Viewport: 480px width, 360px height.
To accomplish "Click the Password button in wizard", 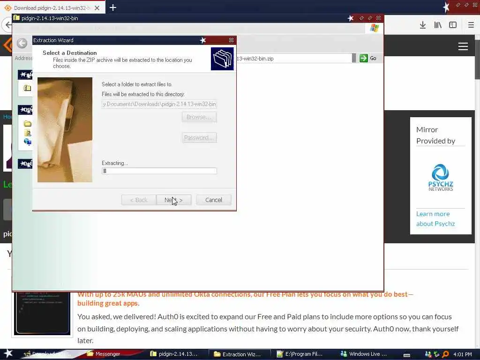I will coord(199,137).
